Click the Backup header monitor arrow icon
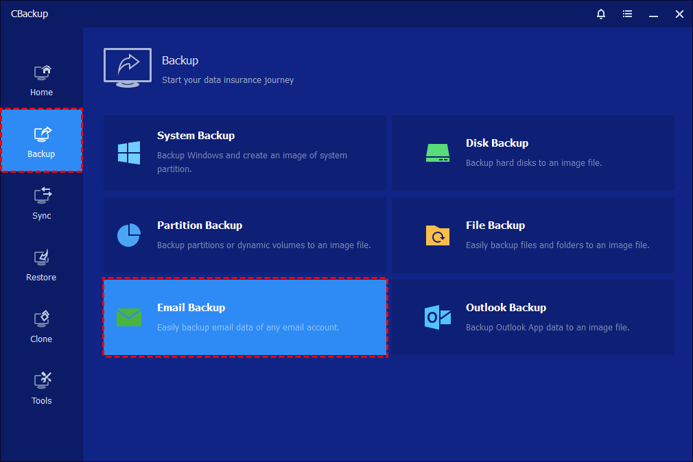The height and width of the screenshot is (462, 693). (x=128, y=67)
